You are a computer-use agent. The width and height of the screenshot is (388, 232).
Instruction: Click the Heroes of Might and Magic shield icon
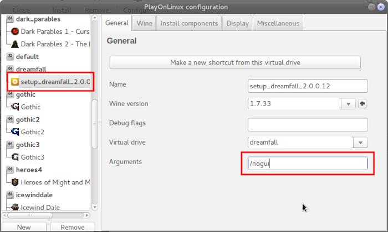(15, 182)
